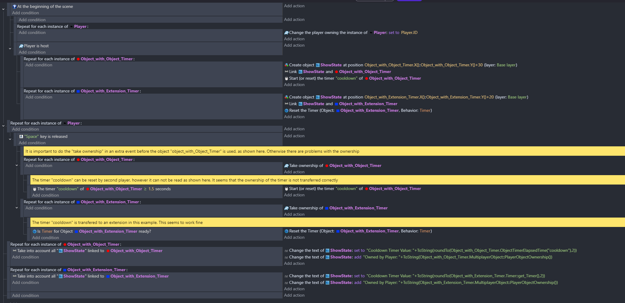The height and width of the screenshot is (303, 625).
Task: Collapse the second Repeat for each Player event
Action: [x=3, y=126]
